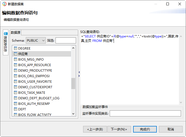Click the 取消 button
186x137 pixels.
(170, 129)
